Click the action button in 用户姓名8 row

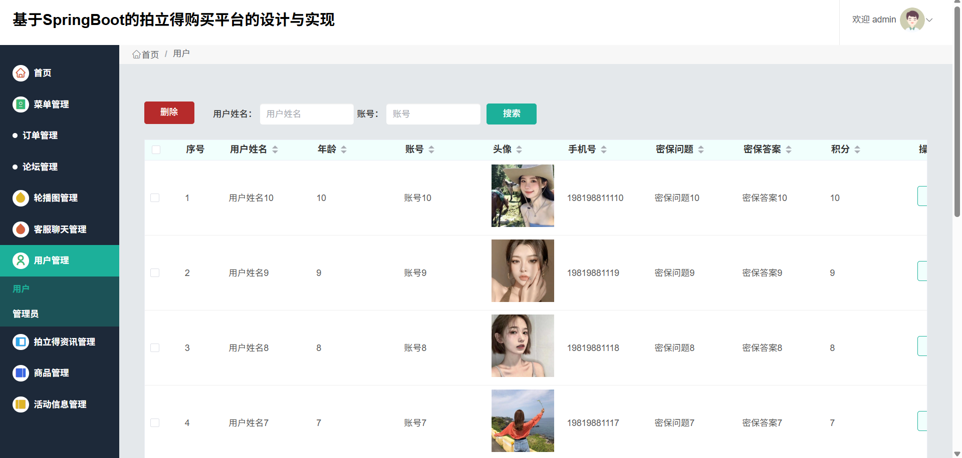pos(922,346)
